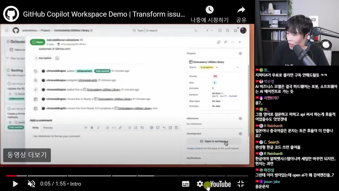Click the green Open status badge
The height and width of the screenshot is (191, 339).
coord(37,42)
